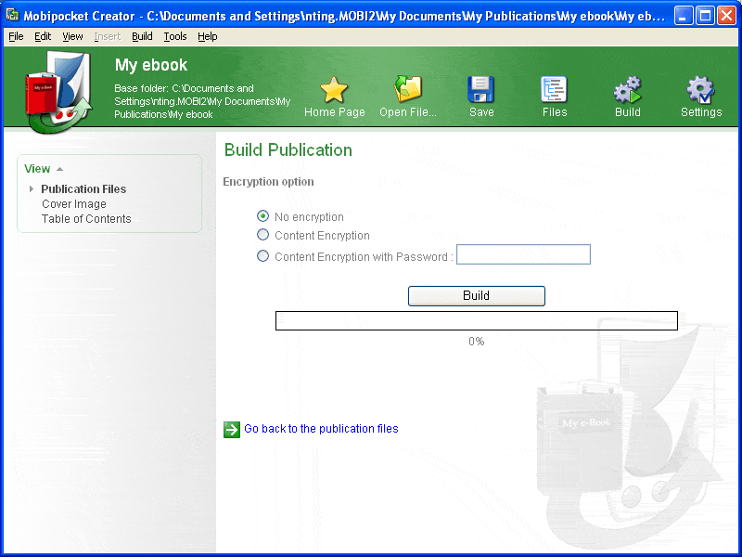Click the Open File folder icon

(x=407, y=89)
